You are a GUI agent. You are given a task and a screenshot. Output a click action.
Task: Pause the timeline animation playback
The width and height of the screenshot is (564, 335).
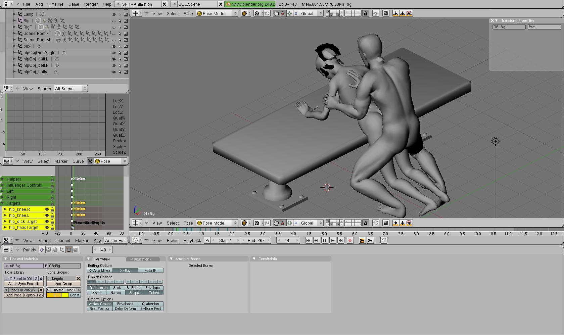click(x=324, y=240)
